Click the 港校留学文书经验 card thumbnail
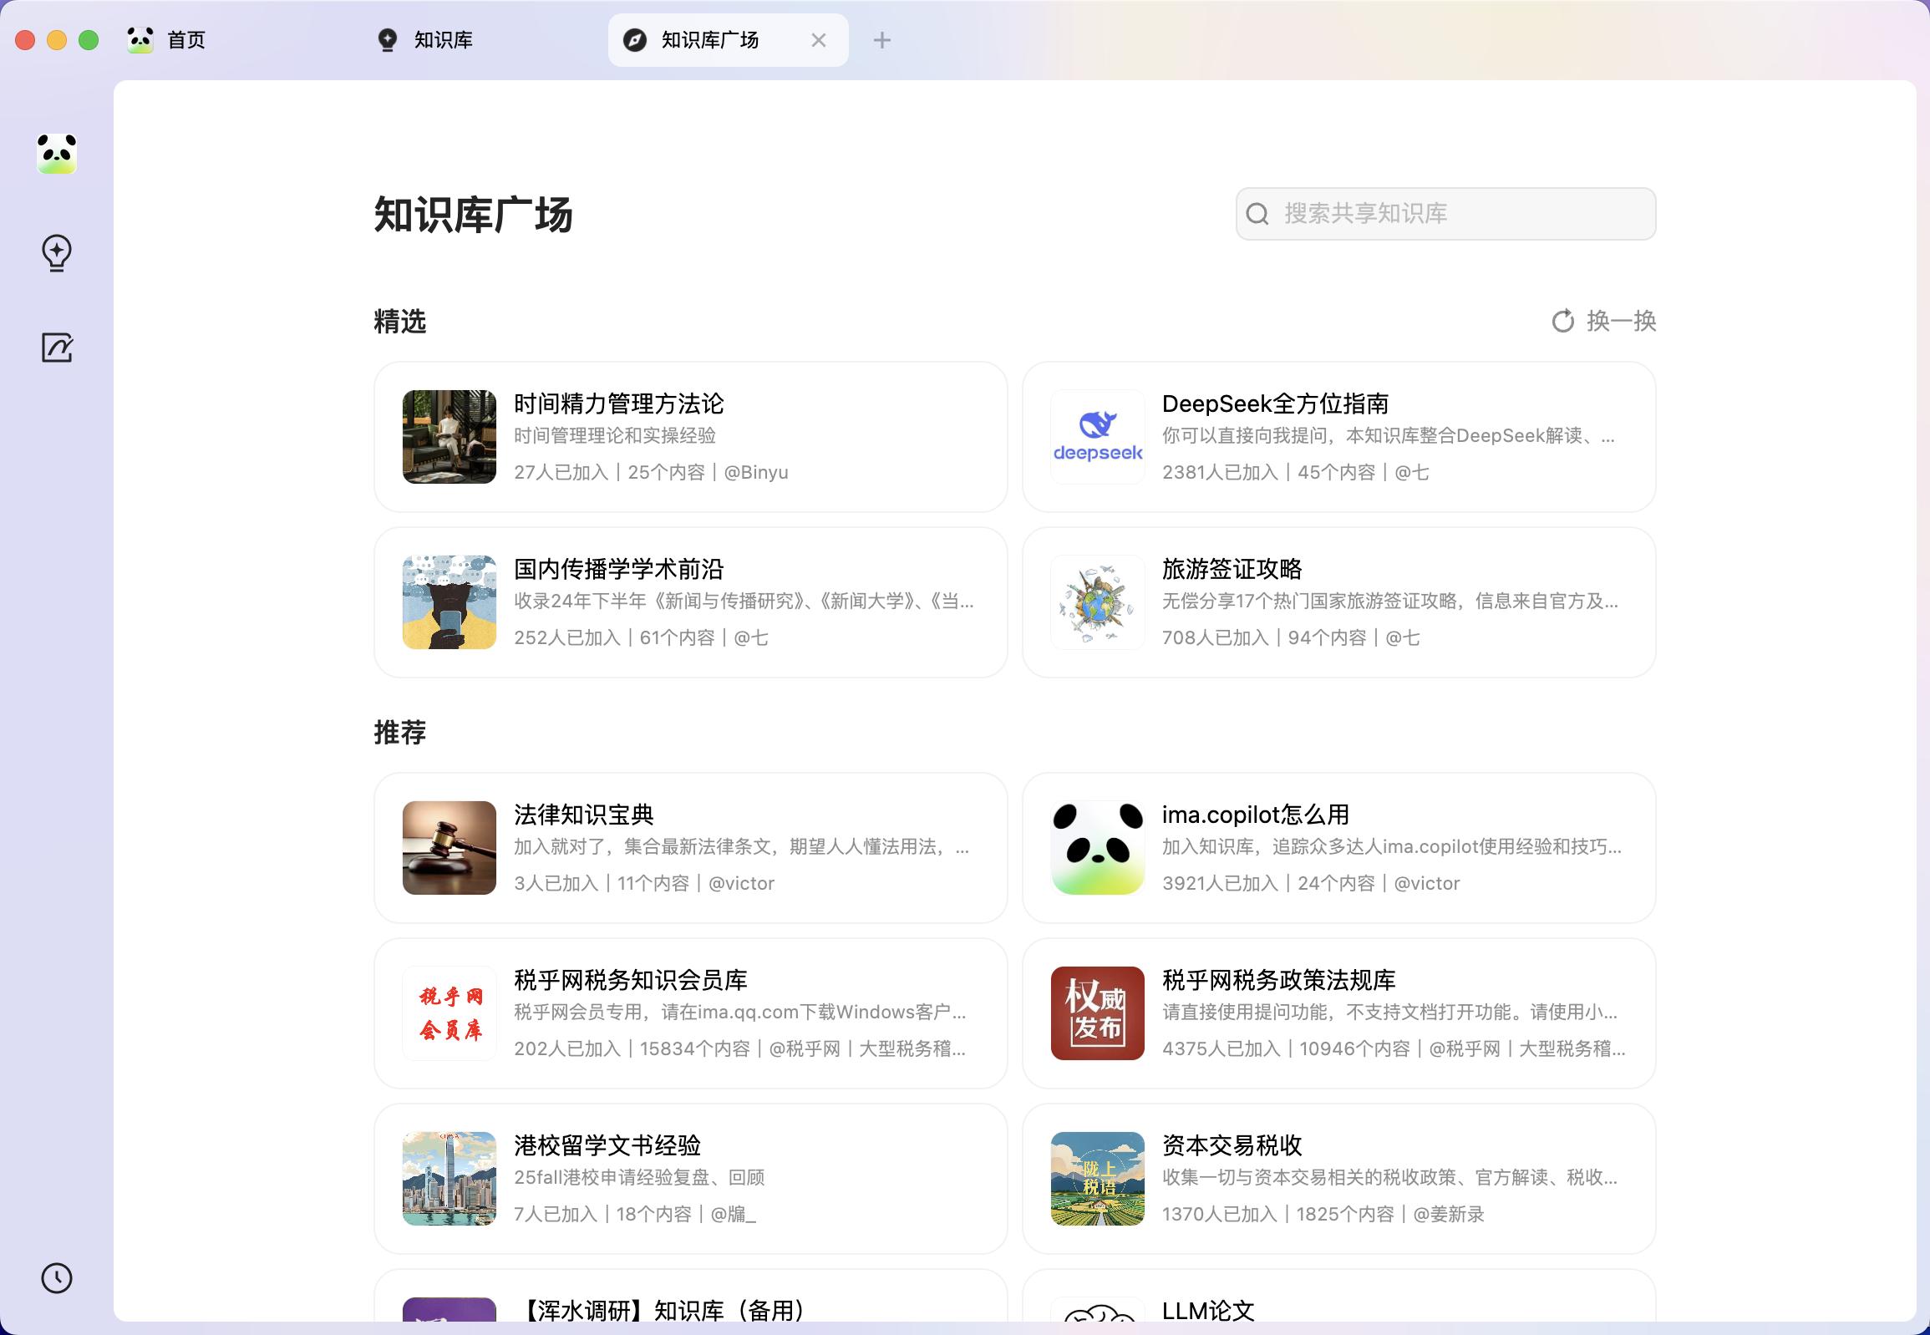 pos(449,1180)
